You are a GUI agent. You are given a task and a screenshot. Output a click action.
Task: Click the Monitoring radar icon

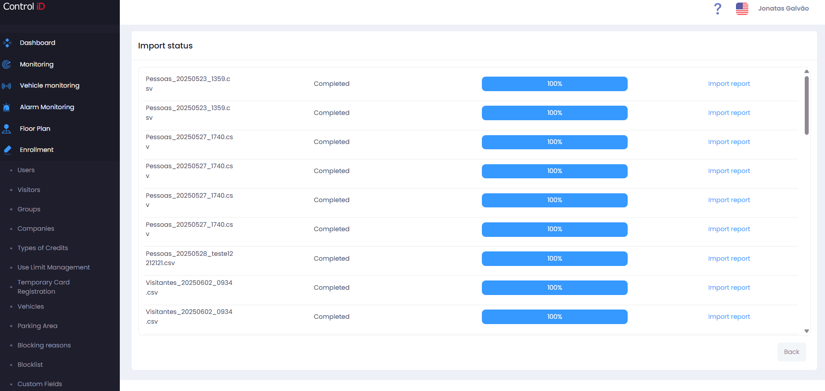pyautogui.click(x=7, y=64)
